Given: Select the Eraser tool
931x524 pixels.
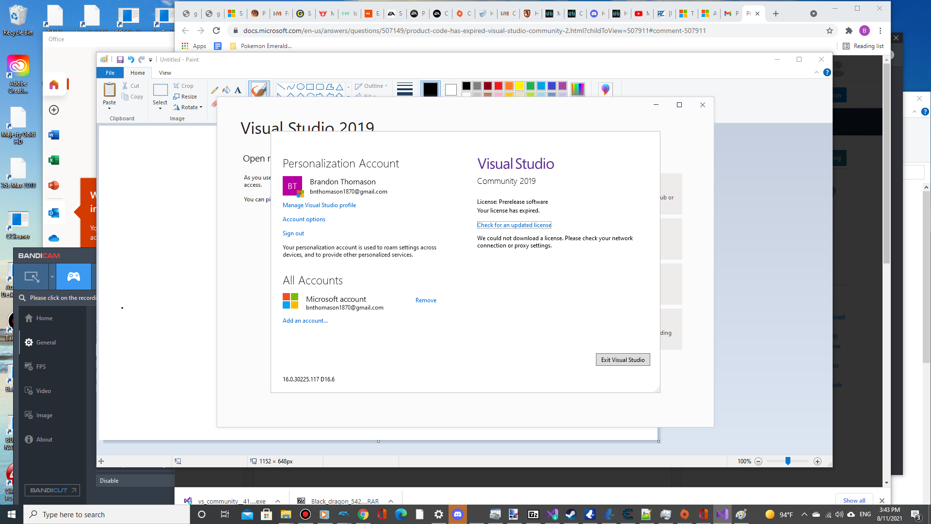Looking at the screenshot, I should click(x=214, y=104).
